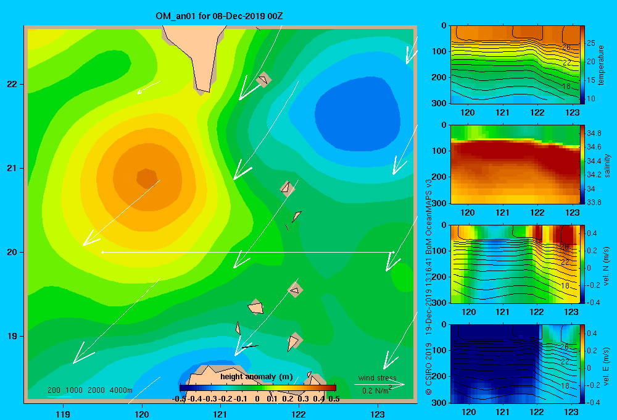The width and height of the screenshot is (617, 420).
Task: Click the vel. E color scale bar
Action: click(582, 364)
